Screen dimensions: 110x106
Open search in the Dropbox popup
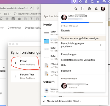click(76, 9)
